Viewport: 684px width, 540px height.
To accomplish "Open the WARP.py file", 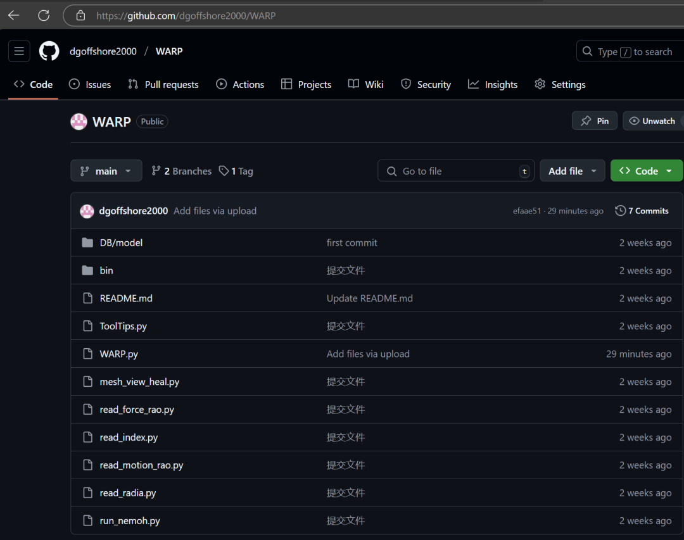I will coord(119,354).
